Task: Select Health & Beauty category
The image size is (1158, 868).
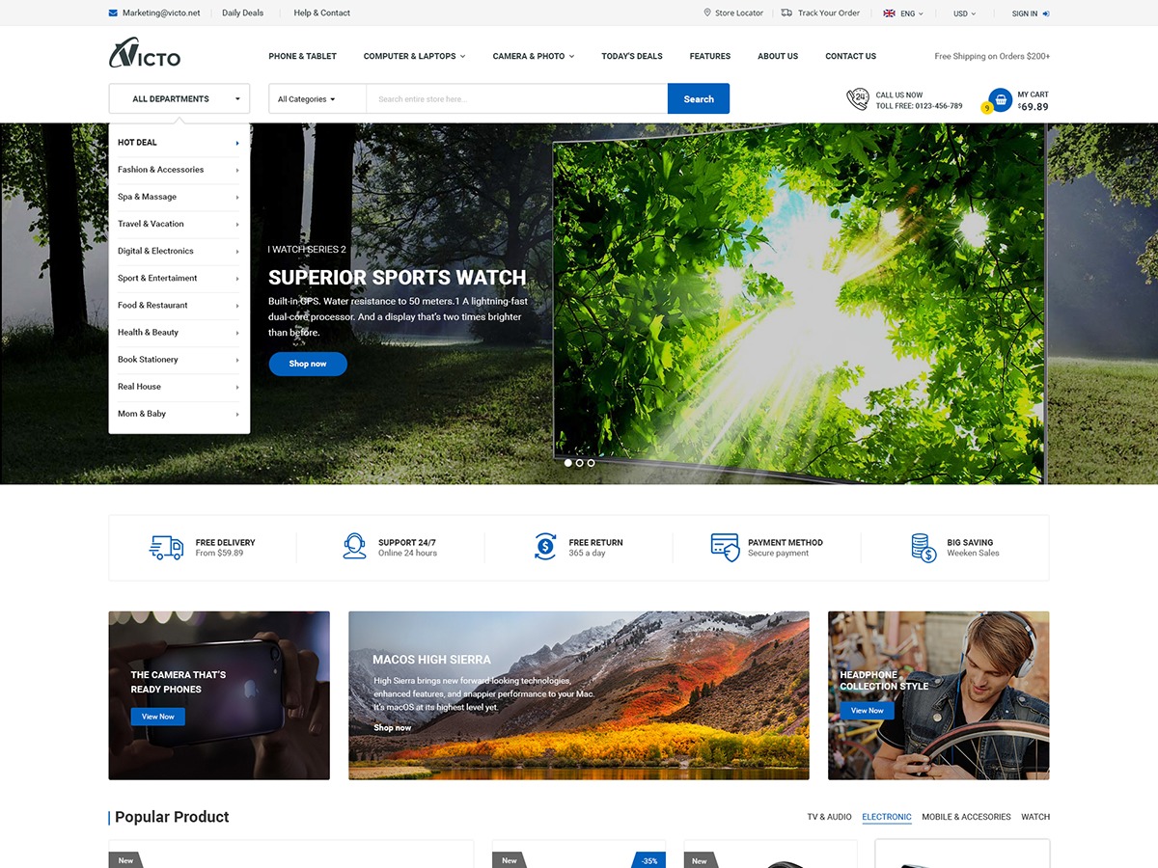Action: coord(148,332)
